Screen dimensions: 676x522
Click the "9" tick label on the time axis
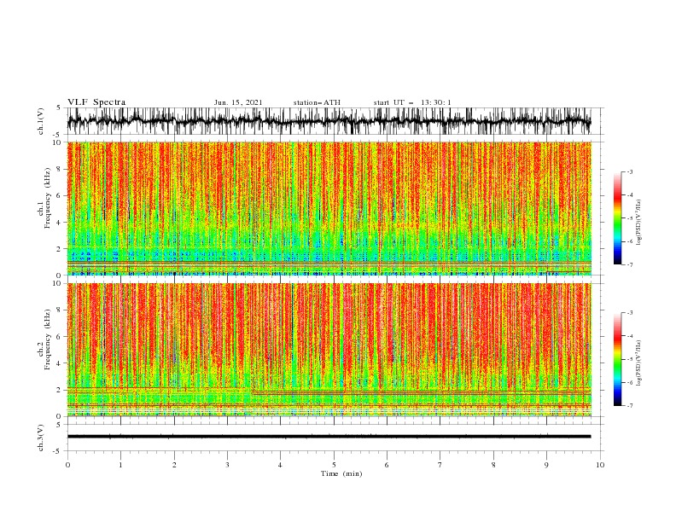(546, 465)
